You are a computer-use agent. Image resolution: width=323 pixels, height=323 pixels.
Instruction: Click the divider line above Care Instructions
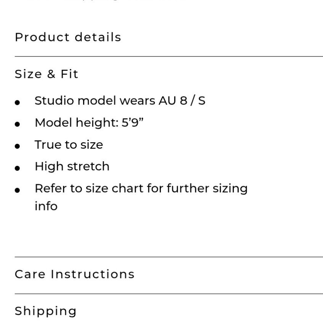[169, 257]
